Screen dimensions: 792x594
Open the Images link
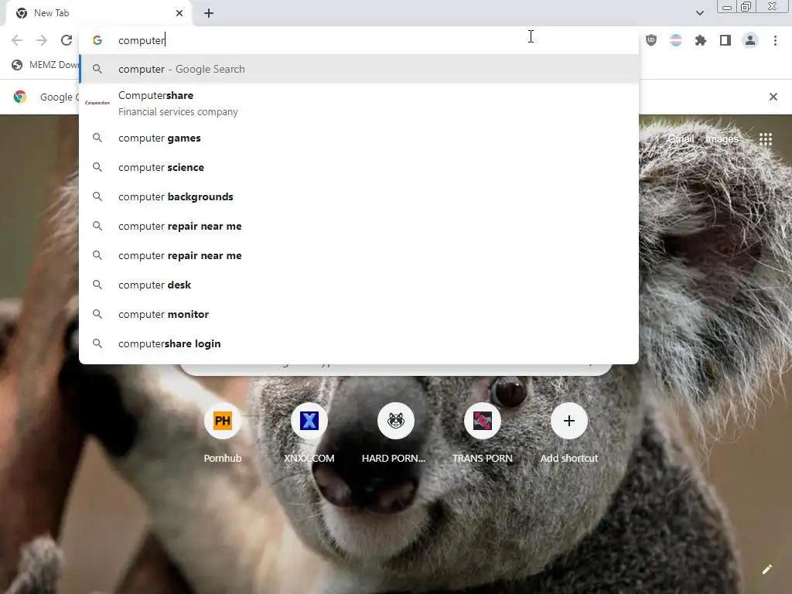(722, 139)
